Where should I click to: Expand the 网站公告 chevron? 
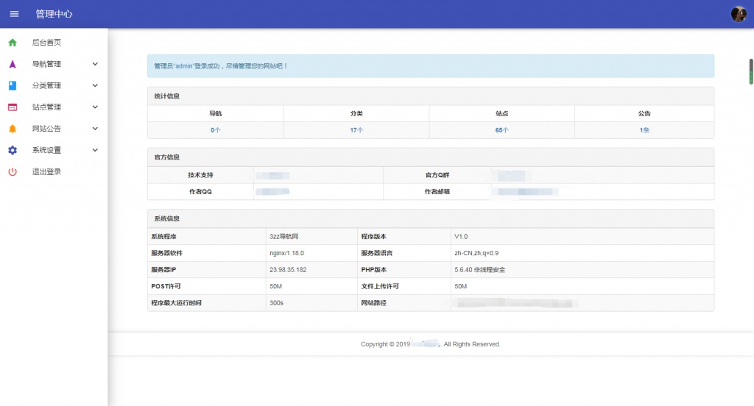(x=95, y=129)
